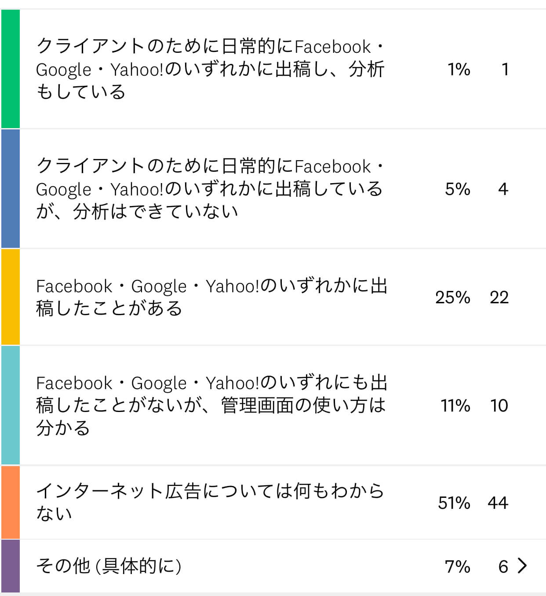Click the purple color bar
The image size is (546, 596).
pyautogui.click(x=11, y=566)
